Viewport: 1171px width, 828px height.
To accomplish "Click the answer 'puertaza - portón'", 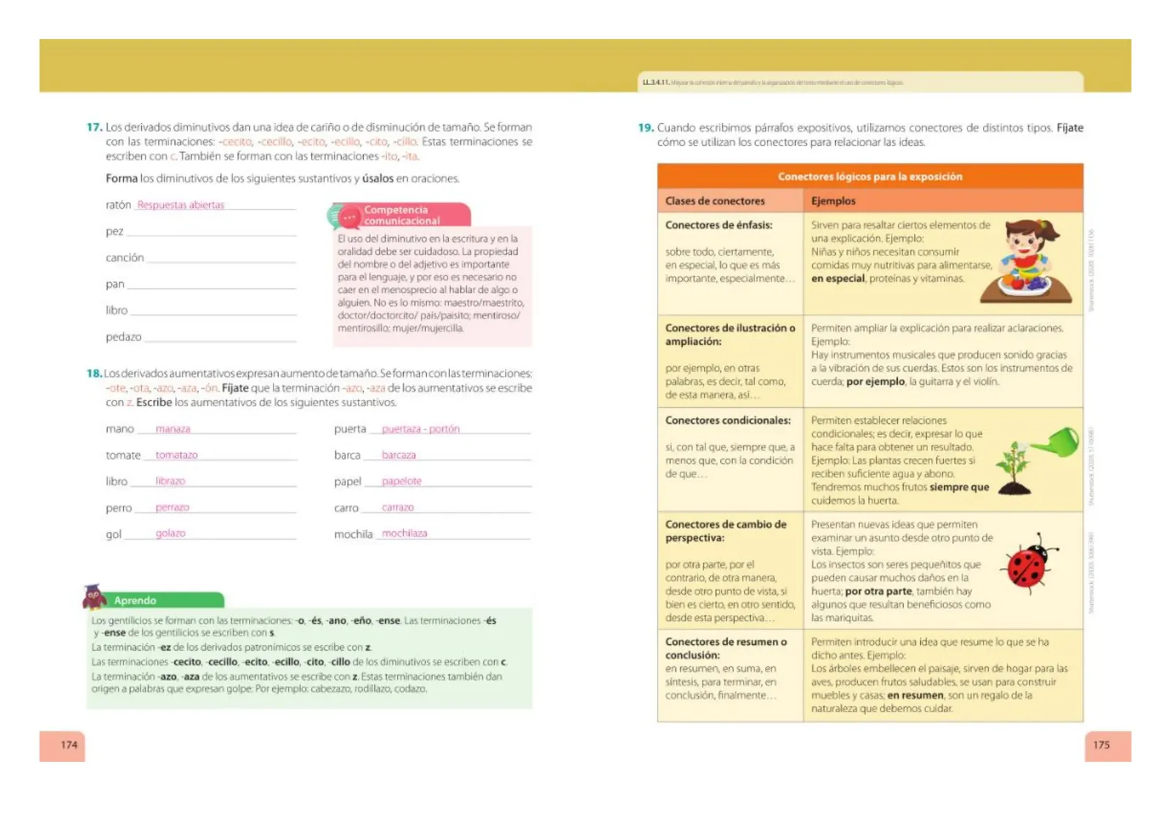I will [421, 429].
